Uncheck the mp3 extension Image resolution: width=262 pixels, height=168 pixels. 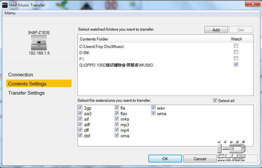tap(117, 124)
